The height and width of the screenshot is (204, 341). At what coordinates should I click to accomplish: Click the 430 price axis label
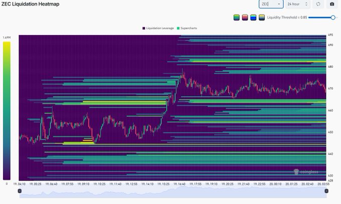coord(330,175)
